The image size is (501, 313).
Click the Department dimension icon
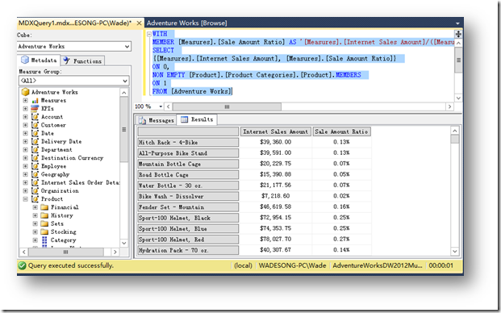35,150
